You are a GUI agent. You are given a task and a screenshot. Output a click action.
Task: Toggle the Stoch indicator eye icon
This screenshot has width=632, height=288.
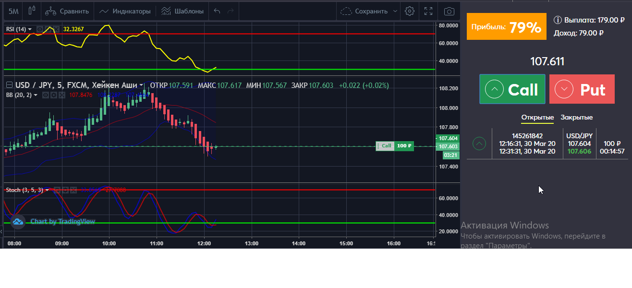[57, 190]
